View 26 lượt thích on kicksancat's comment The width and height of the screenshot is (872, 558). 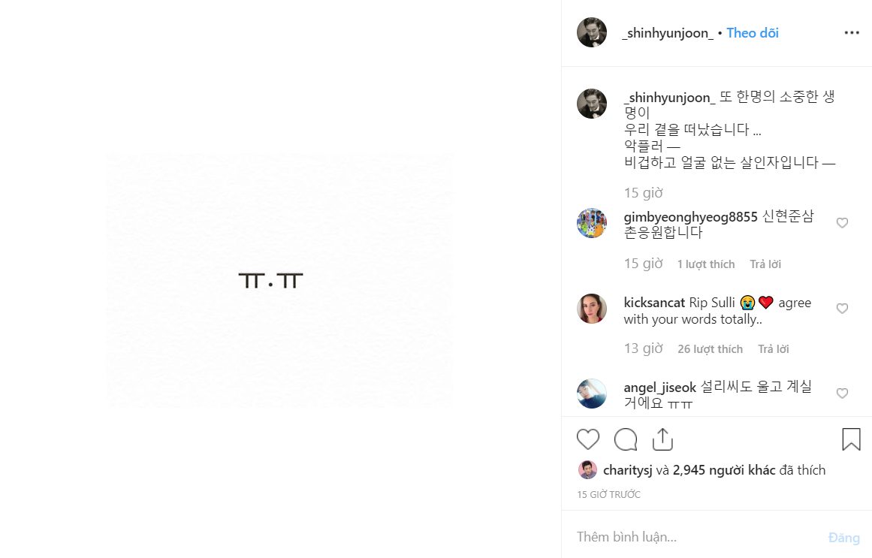pyautogui.click(x=710, y=349)
